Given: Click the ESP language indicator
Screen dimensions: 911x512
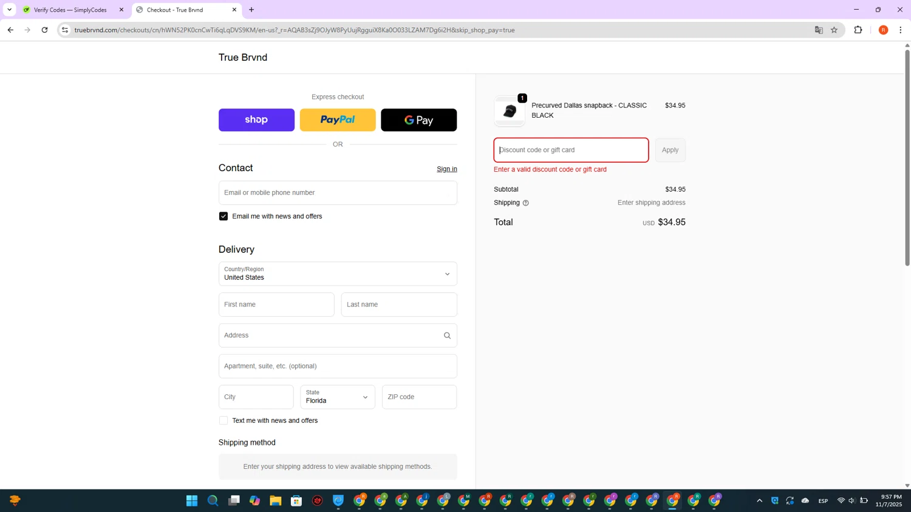Looking at the screenshot, I should (x=823, y=501).
